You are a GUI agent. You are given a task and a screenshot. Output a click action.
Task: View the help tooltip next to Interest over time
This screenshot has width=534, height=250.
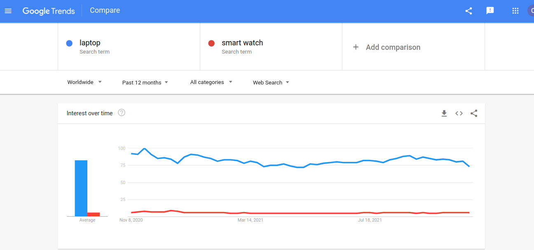tap(121, 112)
